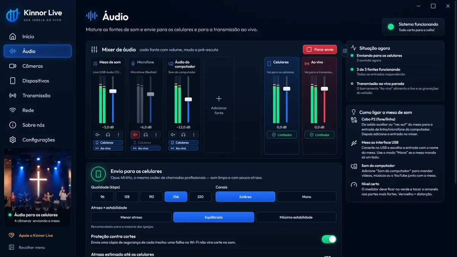
Task: Turn off Proteção contra cortes switch
Action: tap(329, 239)
